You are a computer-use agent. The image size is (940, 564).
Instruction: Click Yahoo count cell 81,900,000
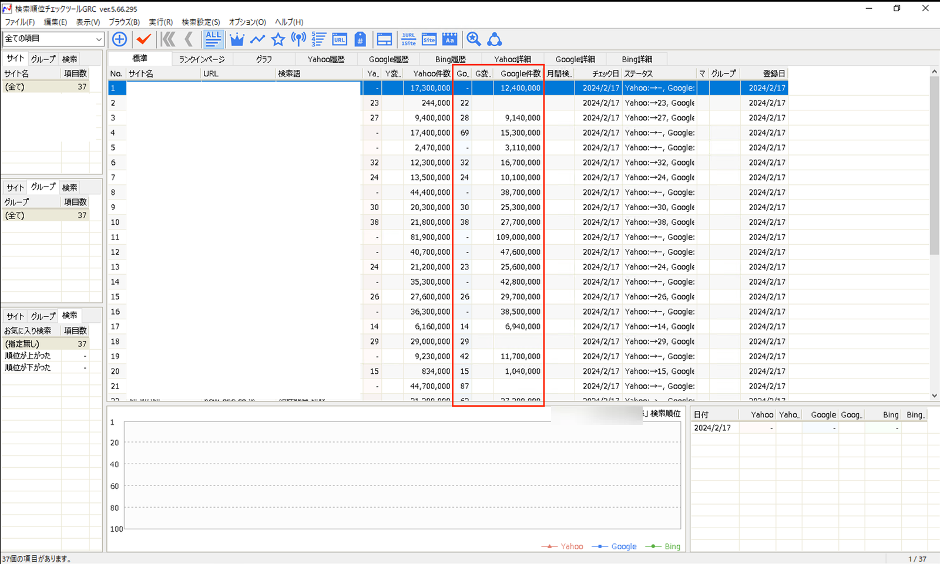coord(428,237)
